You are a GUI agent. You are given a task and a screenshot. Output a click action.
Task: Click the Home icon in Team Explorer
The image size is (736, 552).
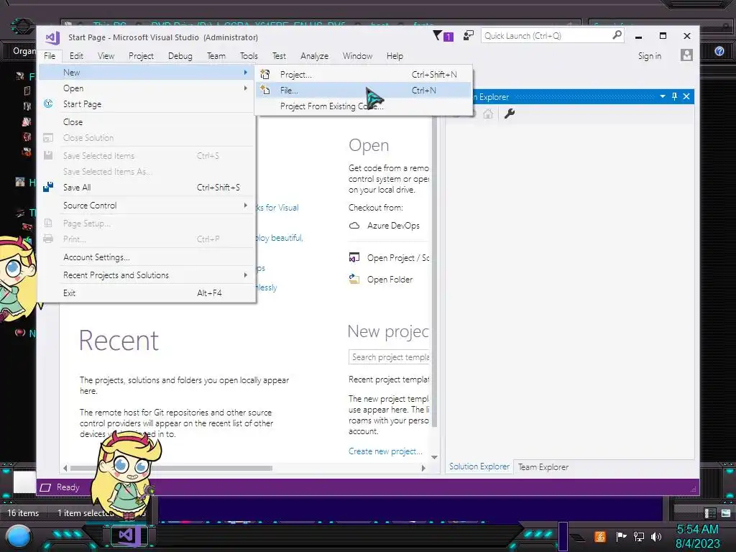(488, 114)
